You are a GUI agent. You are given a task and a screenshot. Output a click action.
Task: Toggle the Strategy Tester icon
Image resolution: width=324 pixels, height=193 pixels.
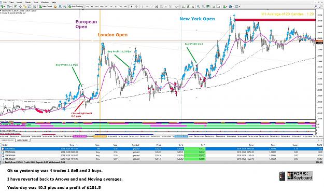tap(35, 7)
